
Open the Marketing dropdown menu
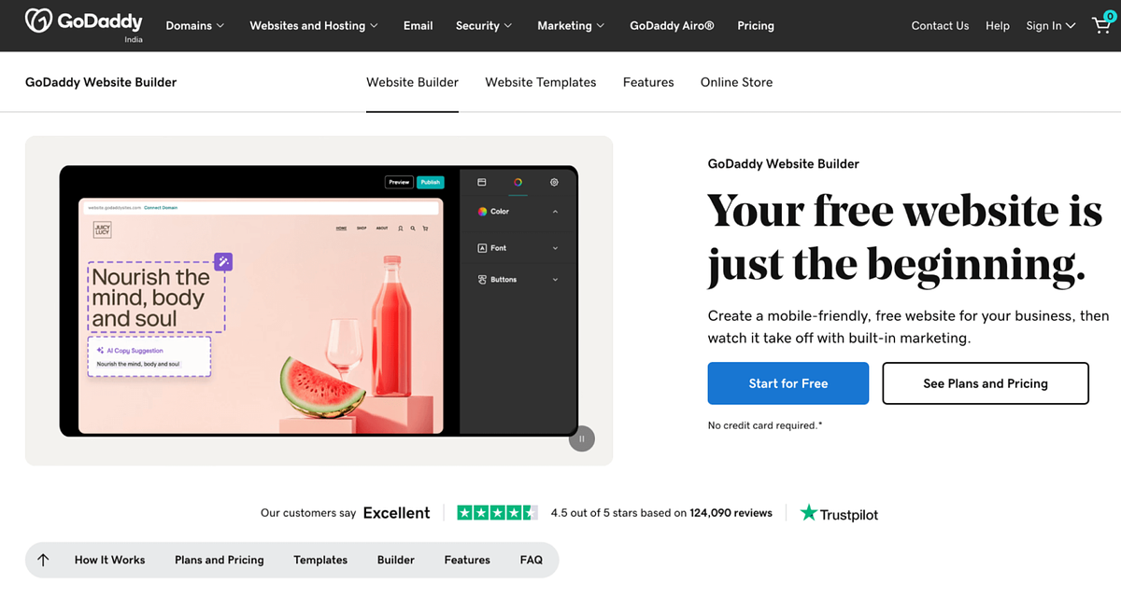[x=570, y=25]
